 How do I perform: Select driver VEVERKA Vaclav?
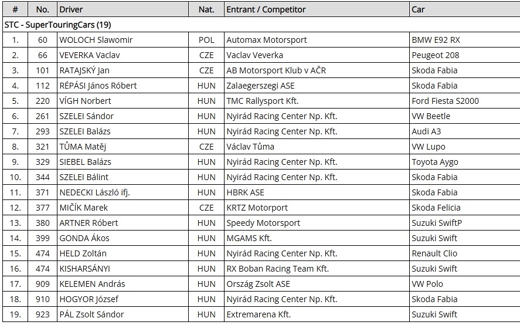pos(90,55)
